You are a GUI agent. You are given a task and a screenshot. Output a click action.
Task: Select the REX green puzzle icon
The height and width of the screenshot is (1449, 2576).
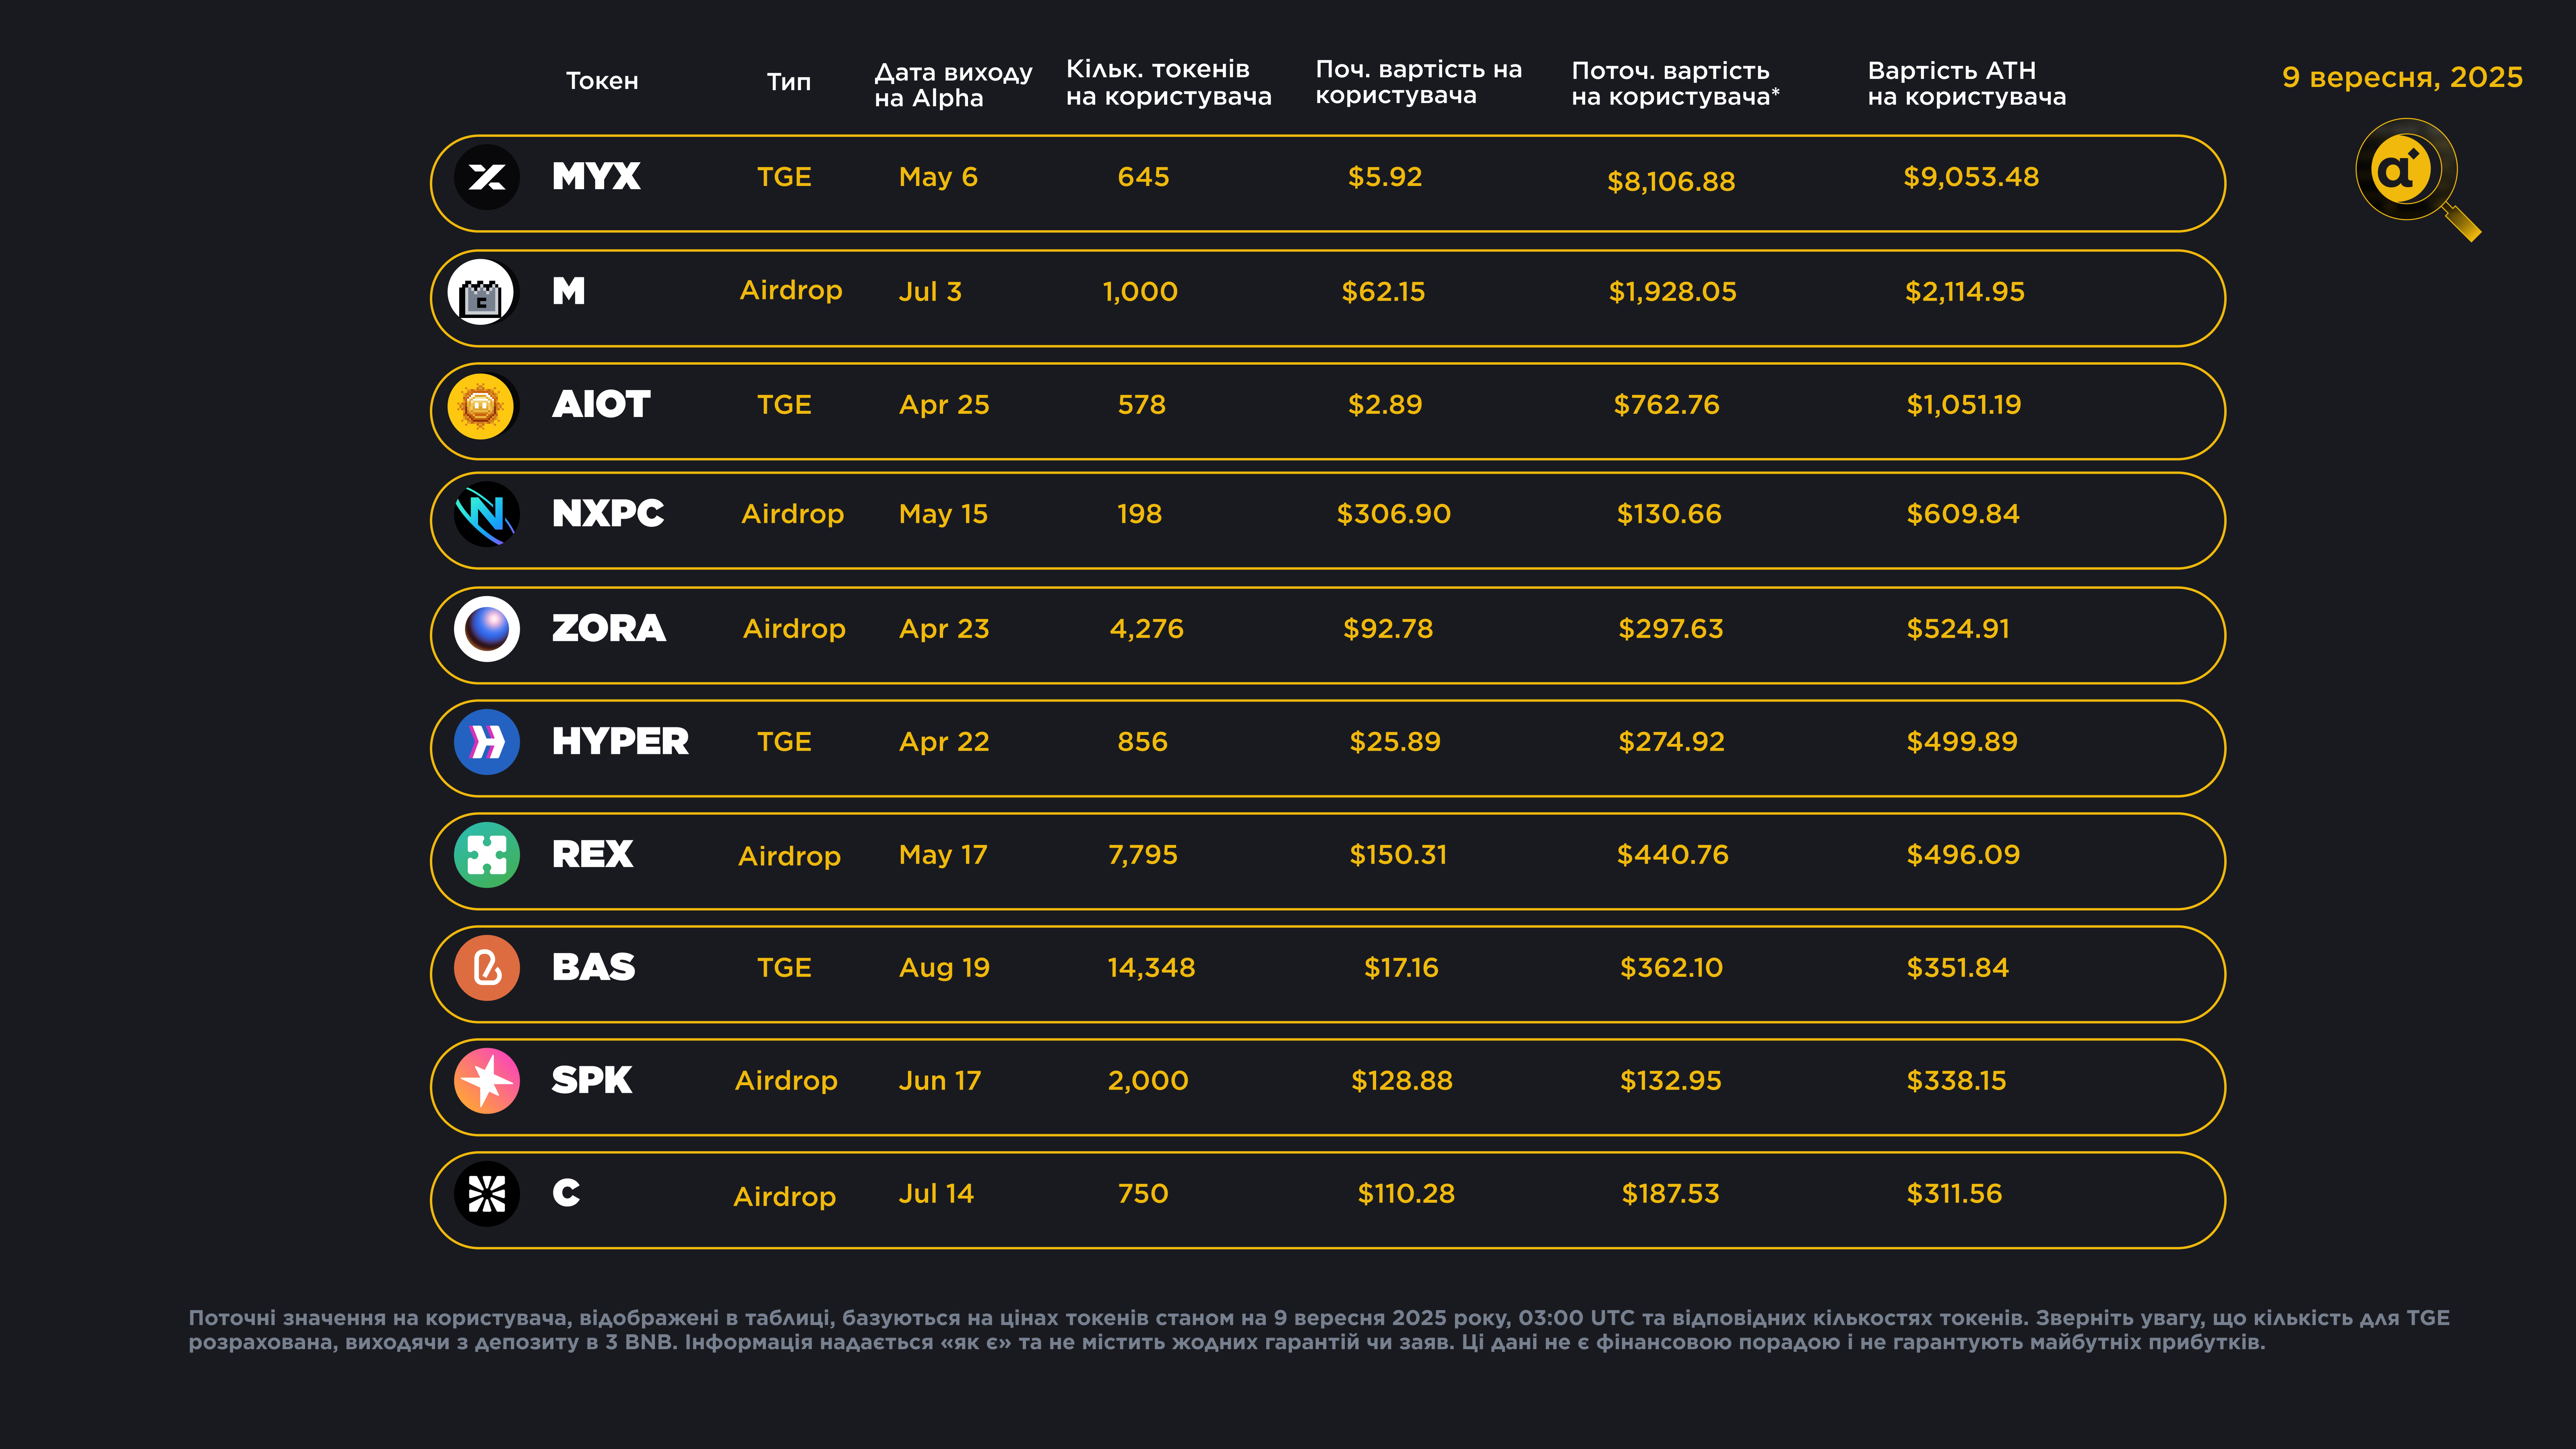487,855
